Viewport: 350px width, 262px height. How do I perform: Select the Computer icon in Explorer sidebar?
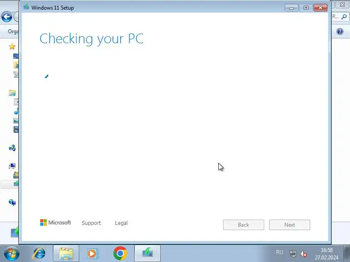click(12, 166)
